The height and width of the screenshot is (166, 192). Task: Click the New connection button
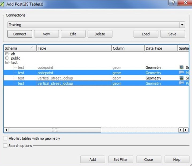(47, 34)
